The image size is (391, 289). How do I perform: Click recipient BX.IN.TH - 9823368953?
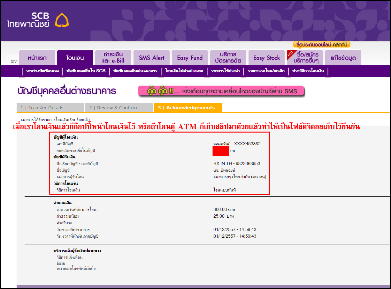237,163
